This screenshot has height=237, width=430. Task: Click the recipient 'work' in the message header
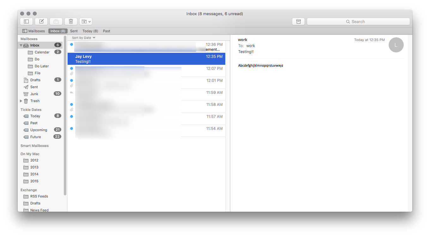[251, 46]
